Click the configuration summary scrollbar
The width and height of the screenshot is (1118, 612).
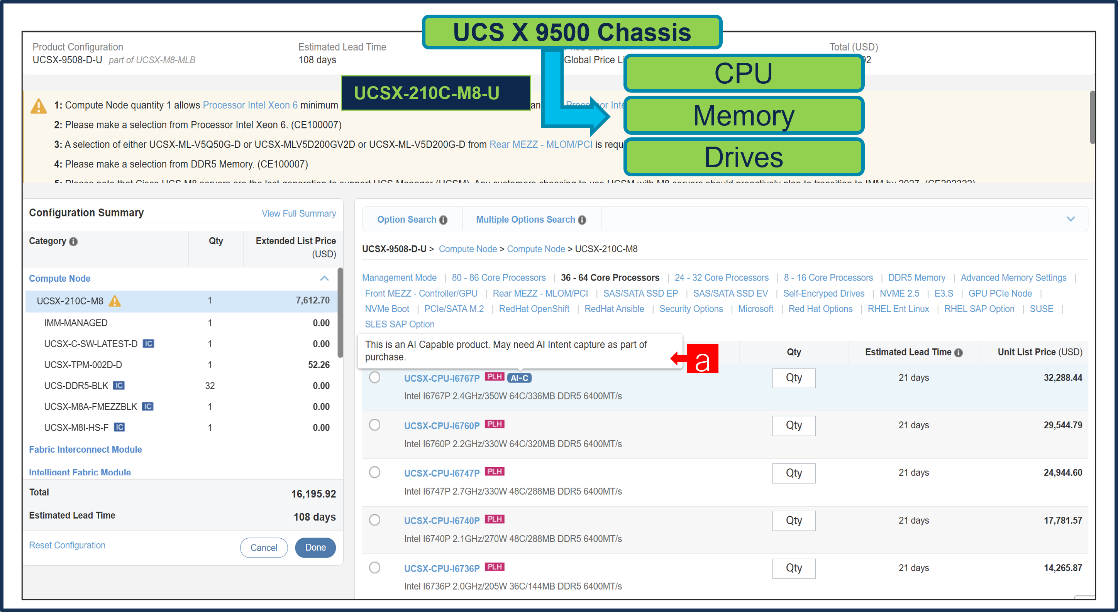coord(340,313)
